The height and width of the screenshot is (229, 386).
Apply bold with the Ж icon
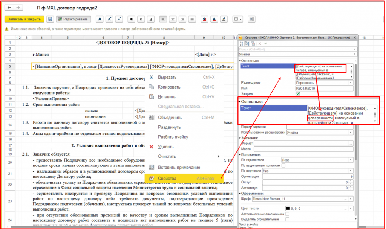tap(132, 19)
